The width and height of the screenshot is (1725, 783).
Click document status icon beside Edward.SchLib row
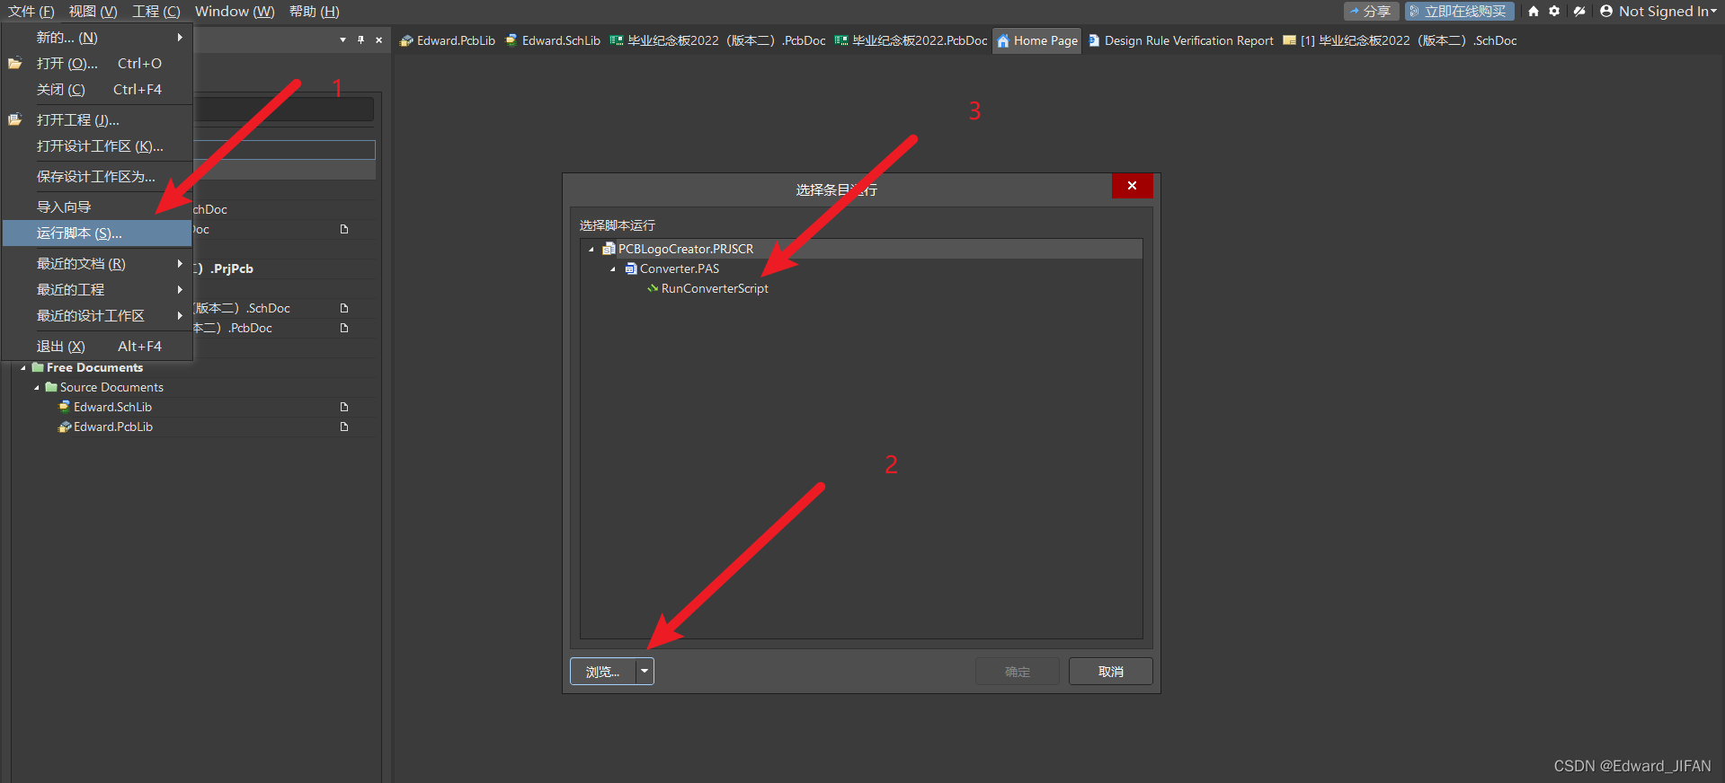click(343, 408)
